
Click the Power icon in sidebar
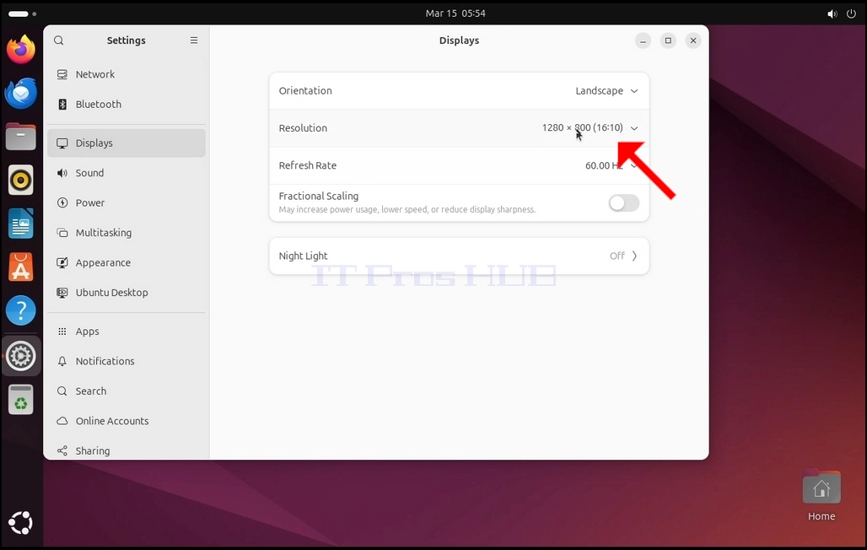point(62,203)
